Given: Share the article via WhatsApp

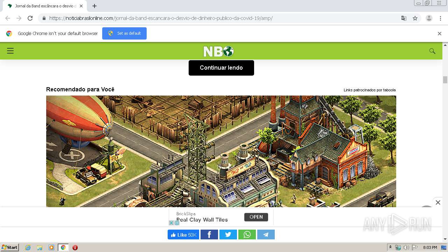Looking at the screenshot, I should click(x=247, y=234).
